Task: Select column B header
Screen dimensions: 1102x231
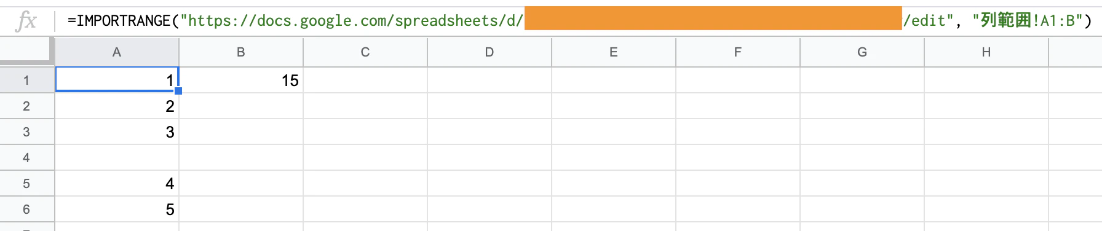Action: pos(241,52)
